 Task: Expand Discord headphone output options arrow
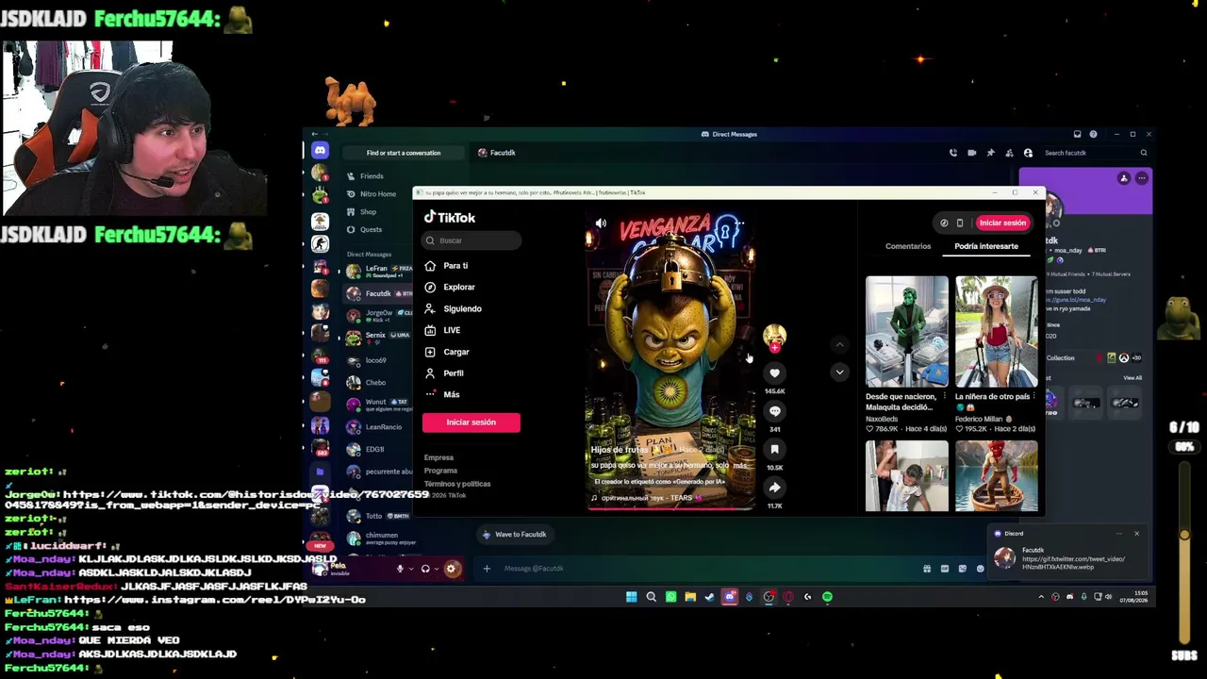pyautogui.click(x=436, y=569)
